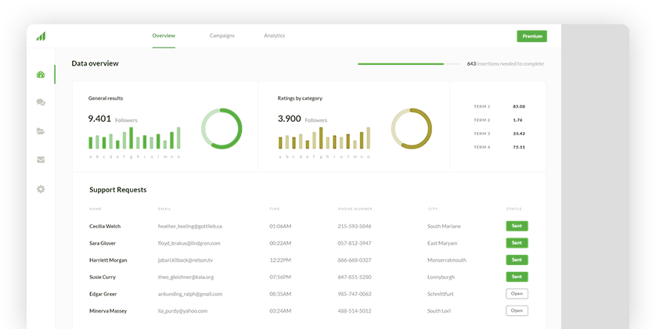The width and height of the screenshot is (656, 329).
Task: Open the dashboard gauge sidebar icon
Action: click(x=41, y=75)
